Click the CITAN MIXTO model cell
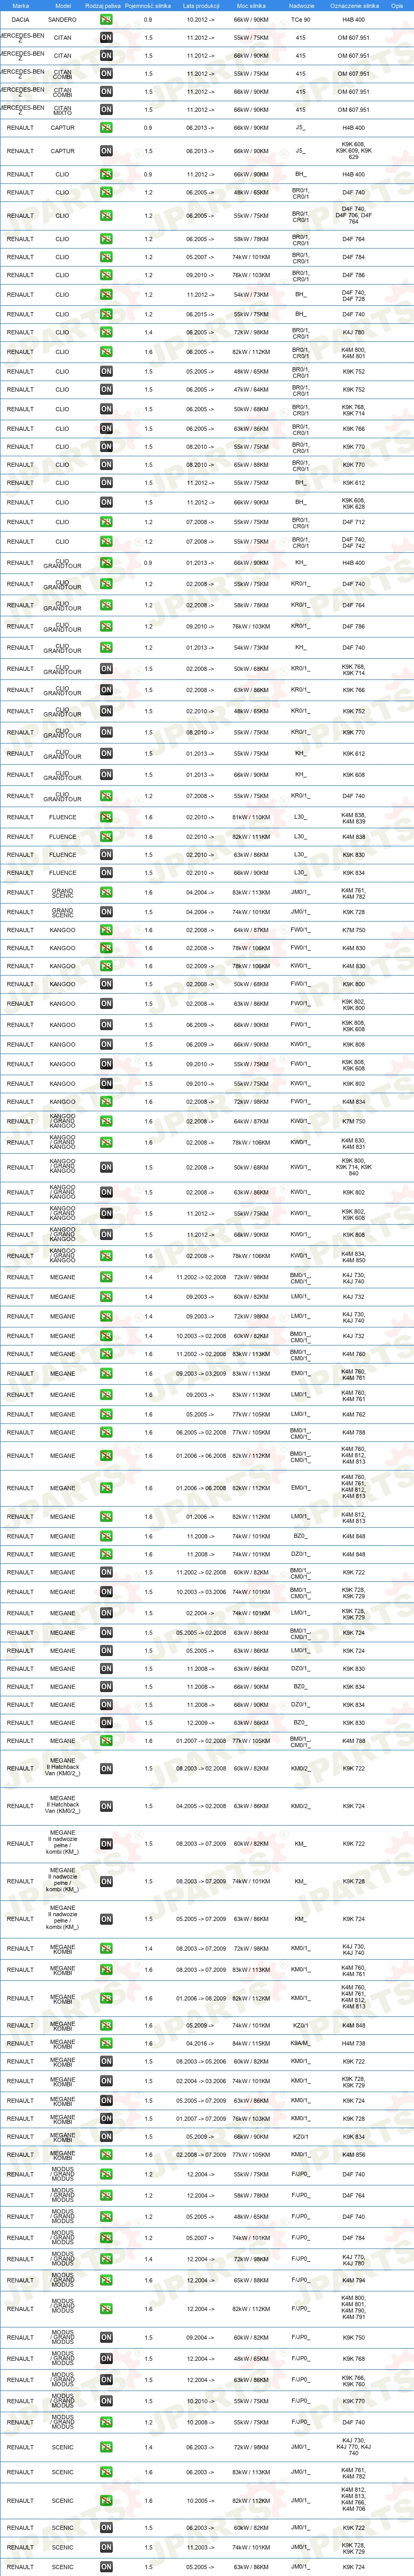Viewport: 414px width, 2576px height. (x=62, y=109)
